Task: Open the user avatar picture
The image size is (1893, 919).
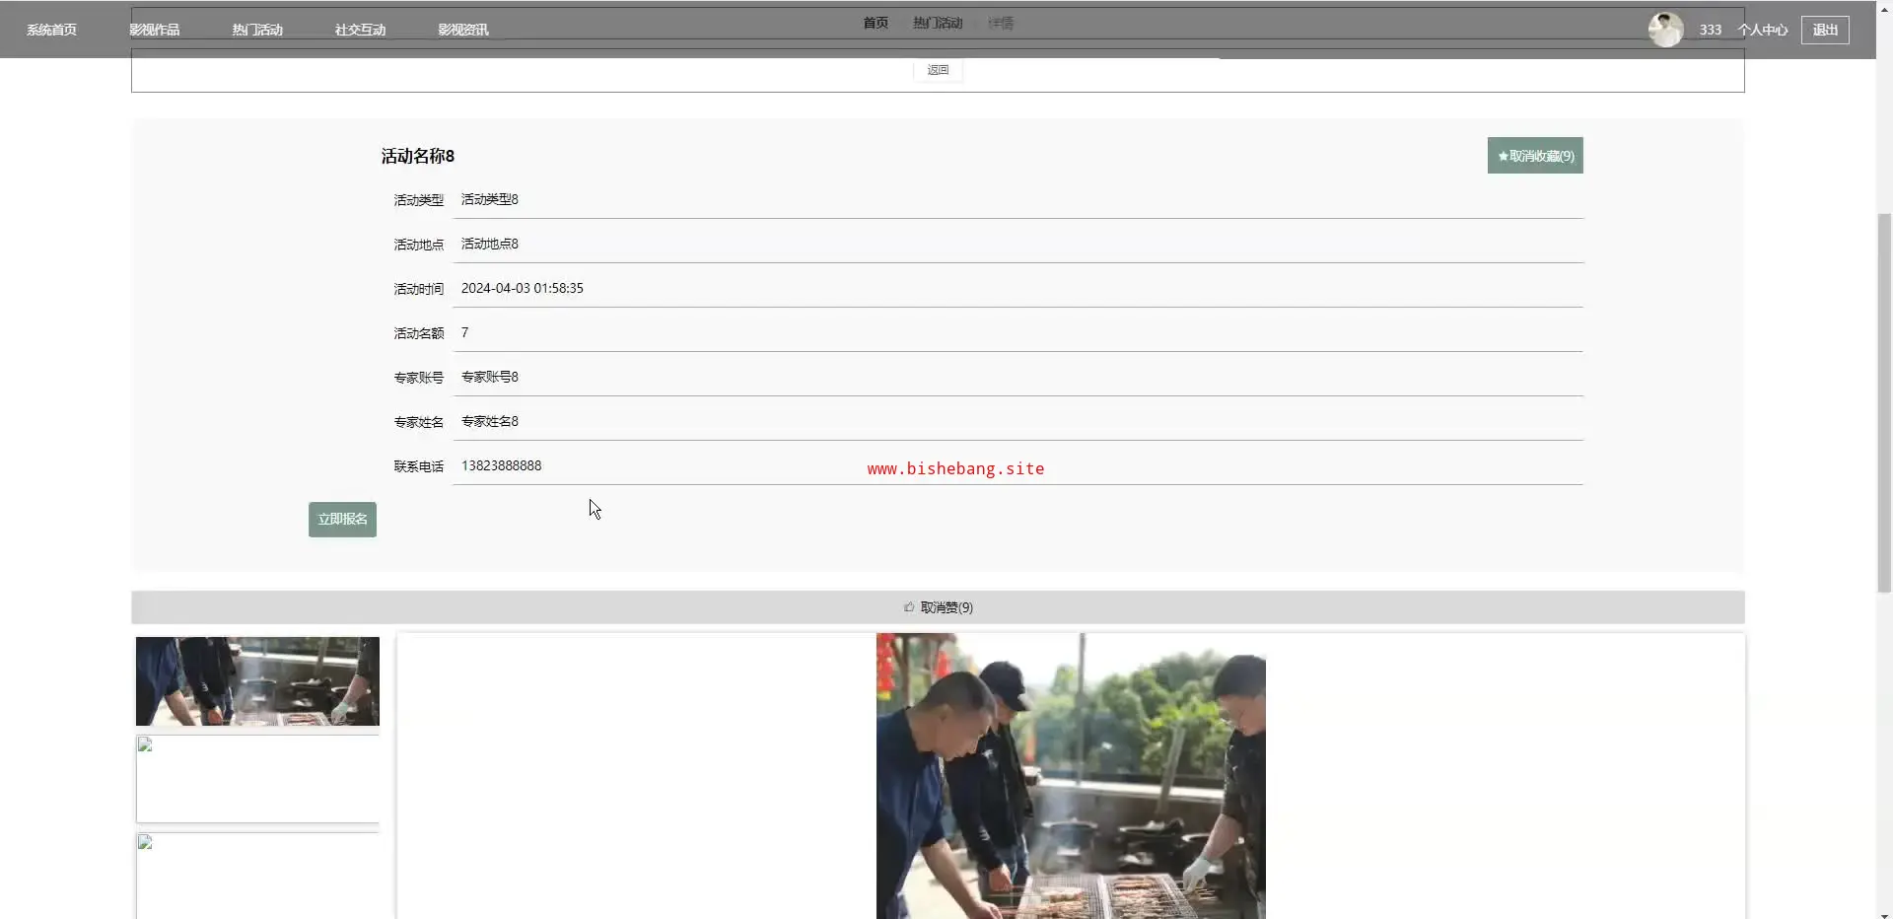Action: tap(1665, 30)
